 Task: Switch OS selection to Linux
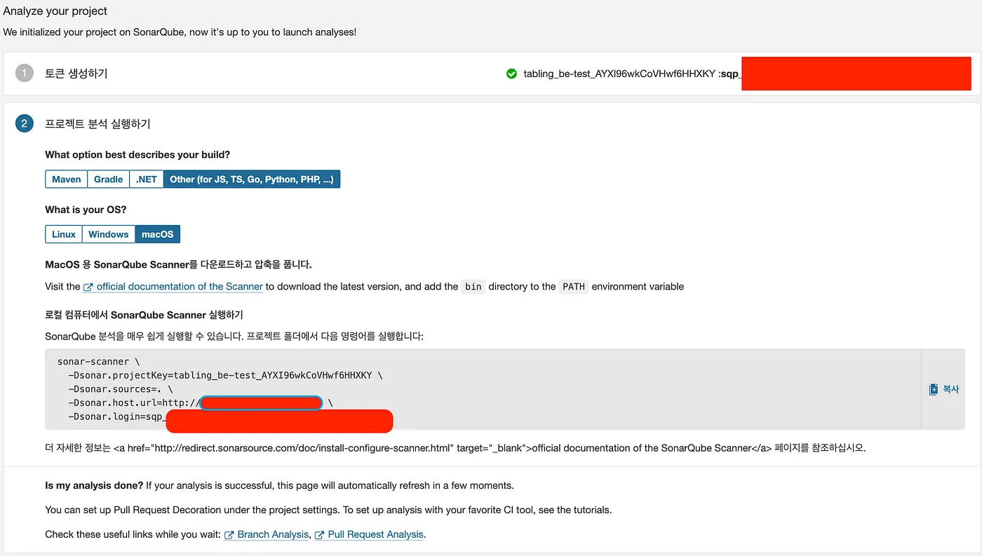pyautogui.click(x=64, y=234)
